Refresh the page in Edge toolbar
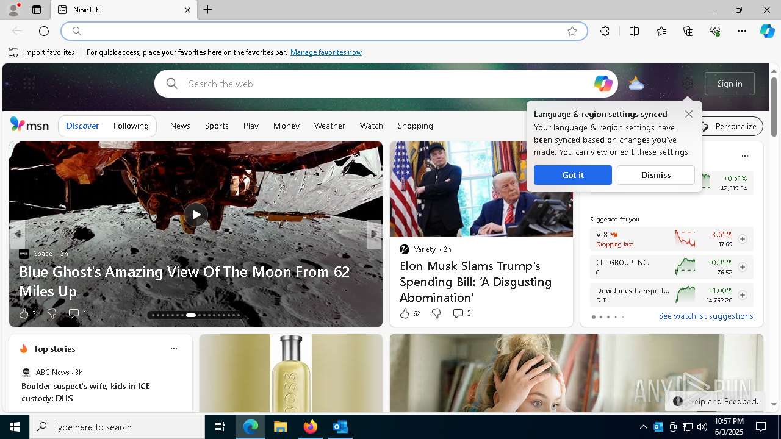 [44, 31]
